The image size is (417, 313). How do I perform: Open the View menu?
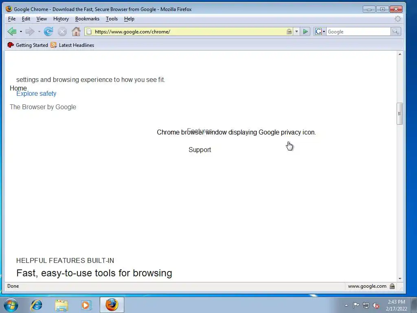[42, 19]
